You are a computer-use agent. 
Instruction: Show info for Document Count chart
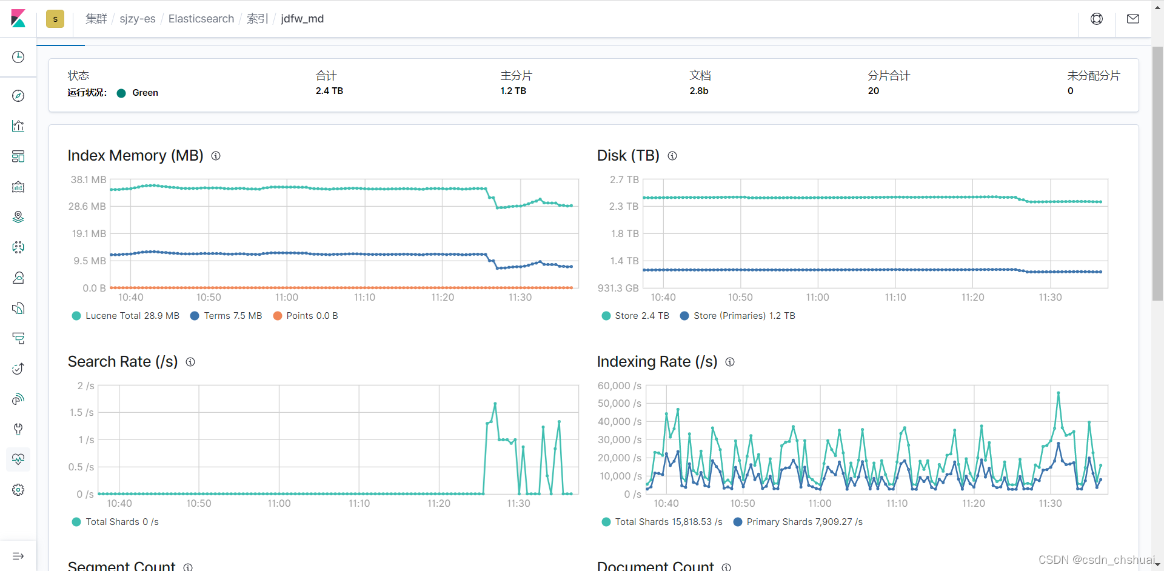[726, 567]
